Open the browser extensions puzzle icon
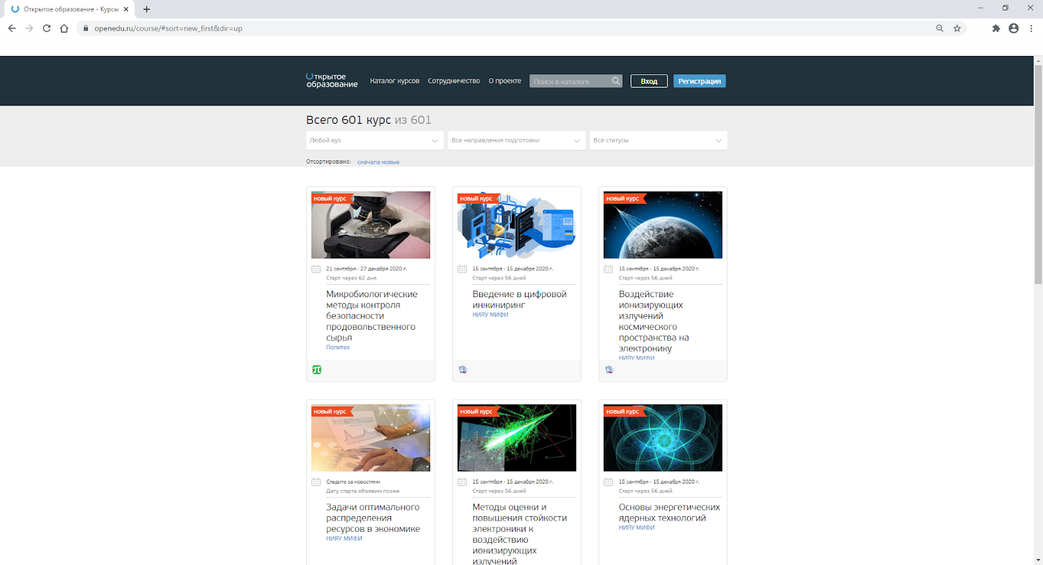 pos(996,28)
